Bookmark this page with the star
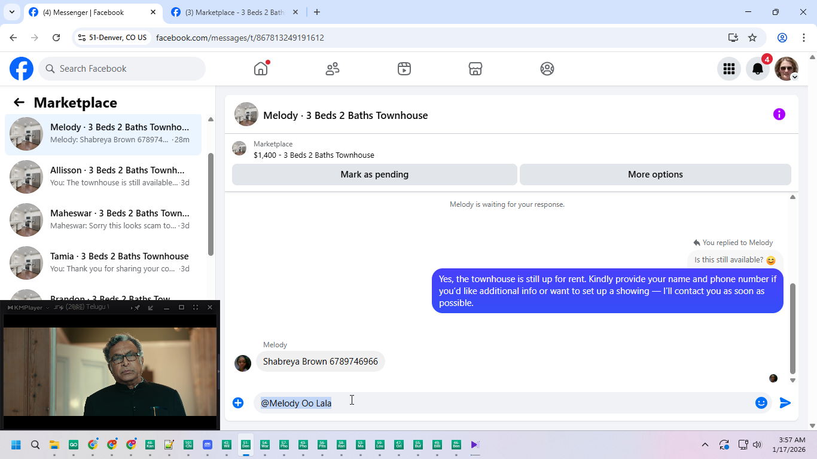Image resolution: width=817 pixels, height=459 pixels. coord(752,38)
